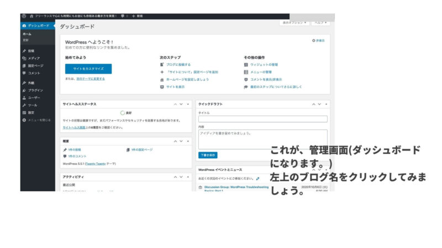Move サイトヘルスステータス widget down

click(x=181, y=104)
